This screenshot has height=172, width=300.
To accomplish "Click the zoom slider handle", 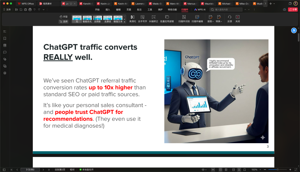I will (x=277, y=170).
